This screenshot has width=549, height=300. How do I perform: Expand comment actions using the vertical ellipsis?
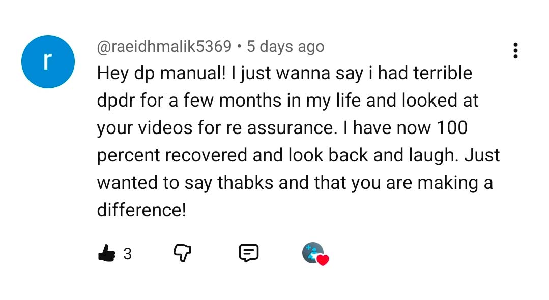(515, 51)
